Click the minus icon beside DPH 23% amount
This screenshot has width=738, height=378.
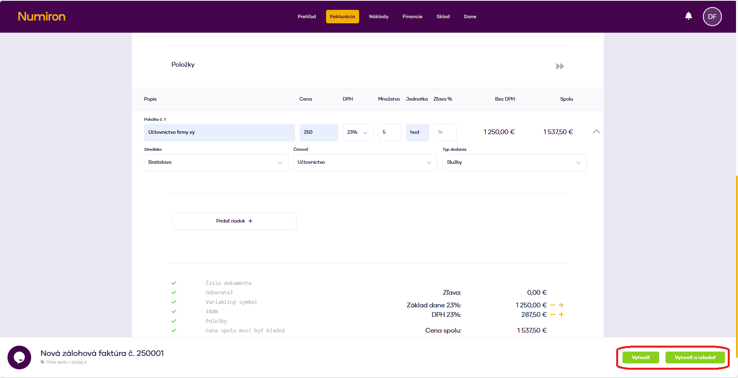tap(553, 314)
